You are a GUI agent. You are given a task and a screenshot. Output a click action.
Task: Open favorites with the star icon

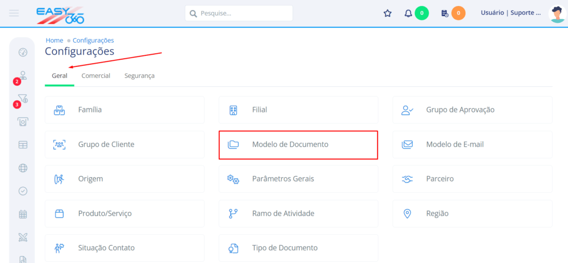point(388,13)
